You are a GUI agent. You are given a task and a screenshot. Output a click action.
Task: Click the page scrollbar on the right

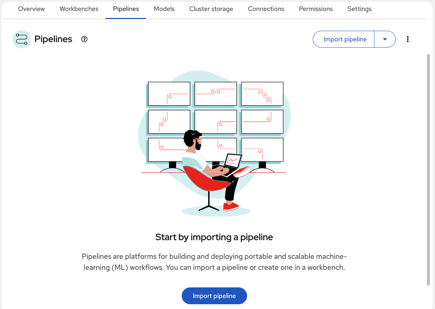coord(429,165)
